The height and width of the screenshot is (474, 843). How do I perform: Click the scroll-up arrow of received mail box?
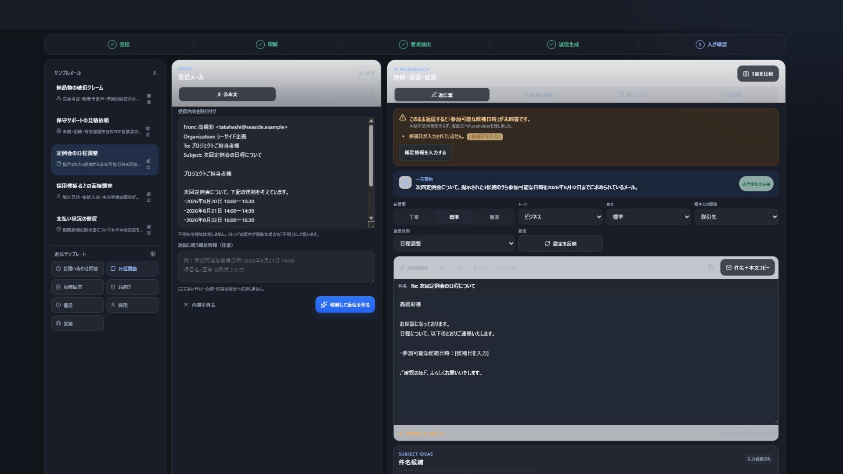click(x=371, y=121)
